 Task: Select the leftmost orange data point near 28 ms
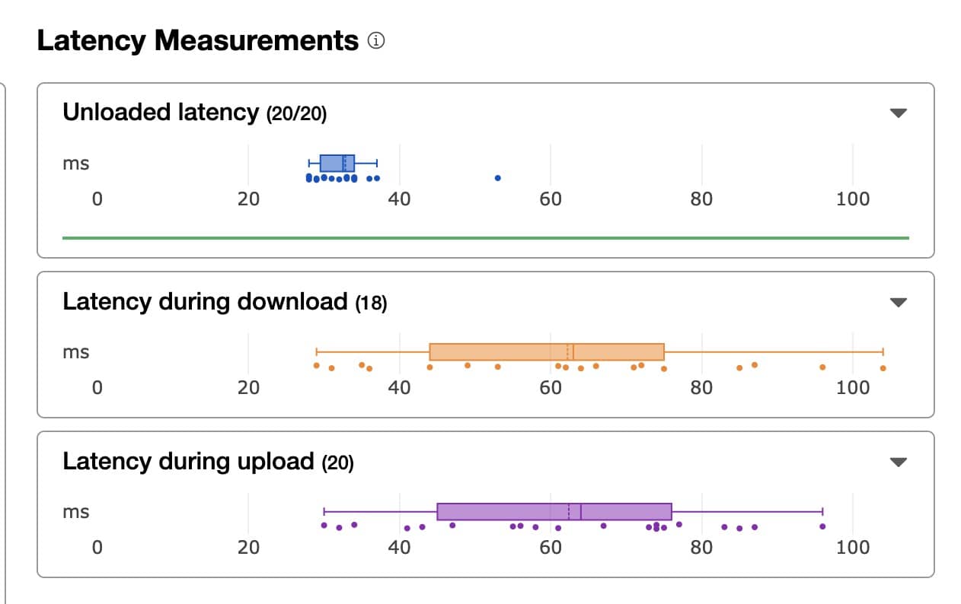pos(316,366)
